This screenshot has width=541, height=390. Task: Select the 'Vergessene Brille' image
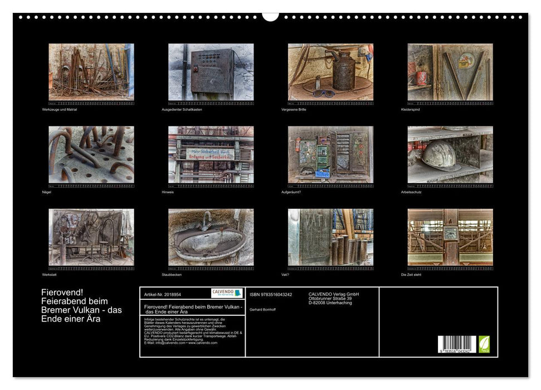click(330, 72)
